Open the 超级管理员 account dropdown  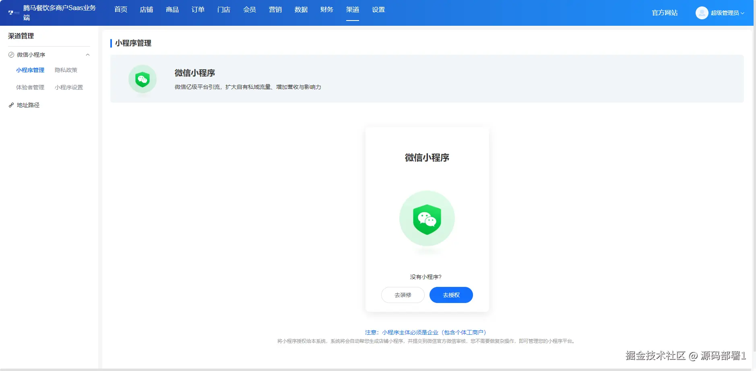click(x=727, y=13)
